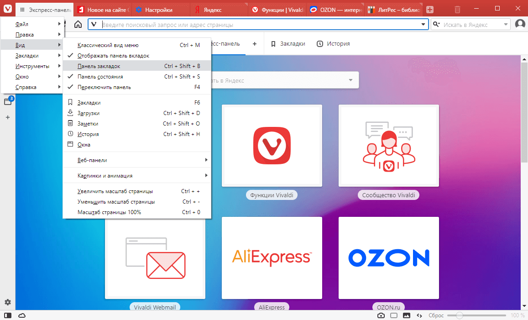
Task: Expand Картинки и анимация submenu
Action: (137, 175)
